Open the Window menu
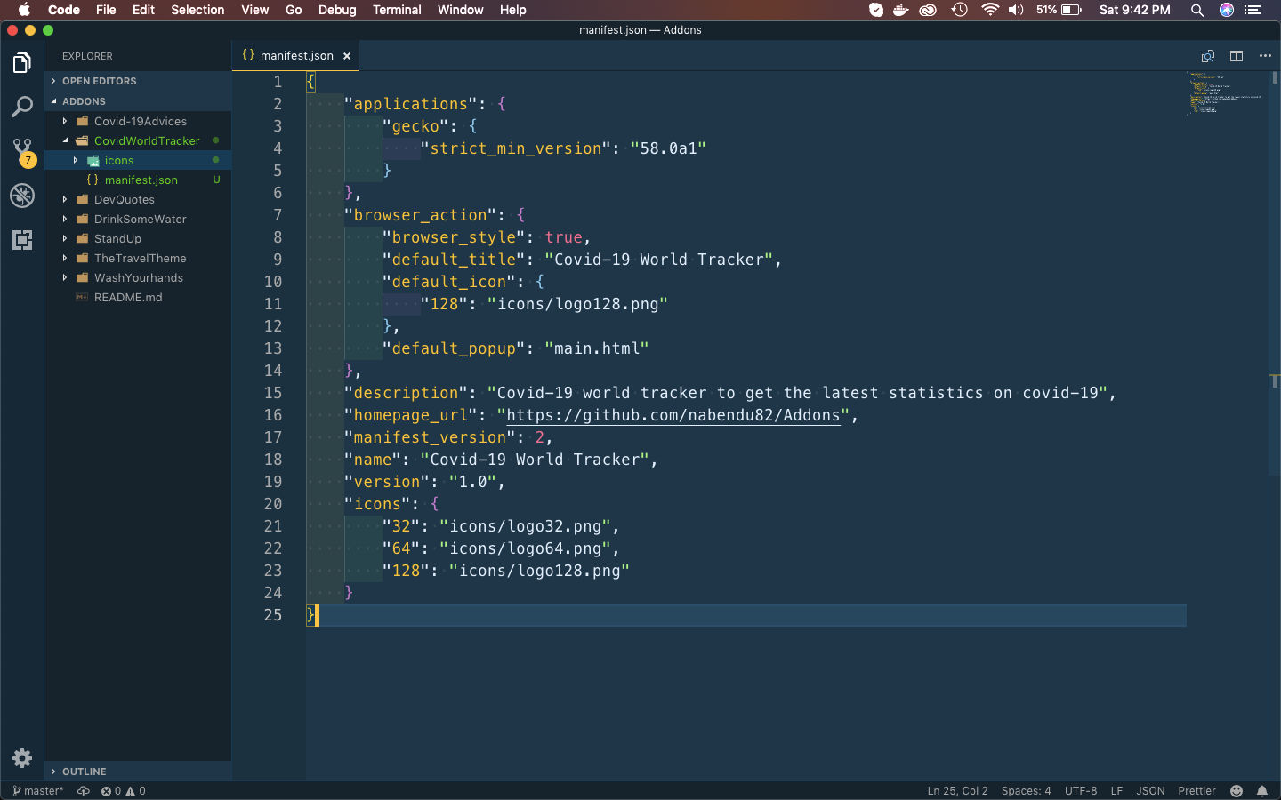1281x800 pixels. point(460,10)
